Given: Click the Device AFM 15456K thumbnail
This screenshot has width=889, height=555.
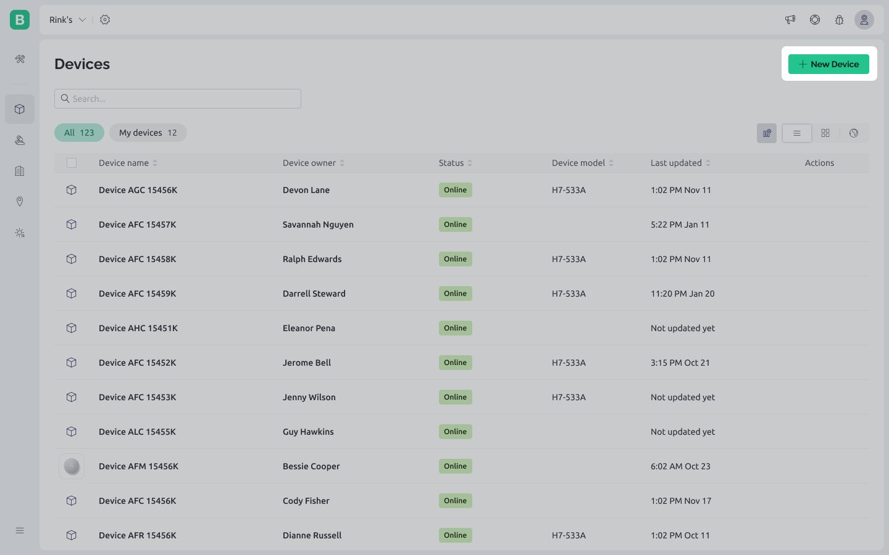Looking at the screenshot, I should coord(72,466).
